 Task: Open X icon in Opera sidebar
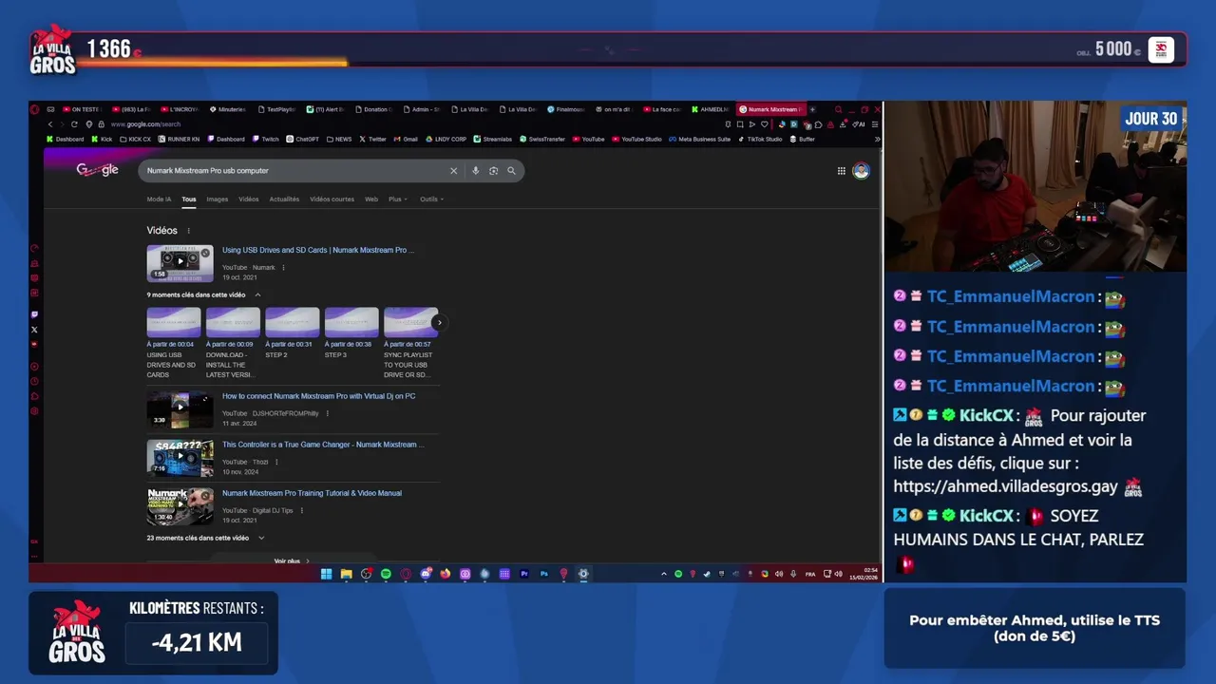(34, 330)
